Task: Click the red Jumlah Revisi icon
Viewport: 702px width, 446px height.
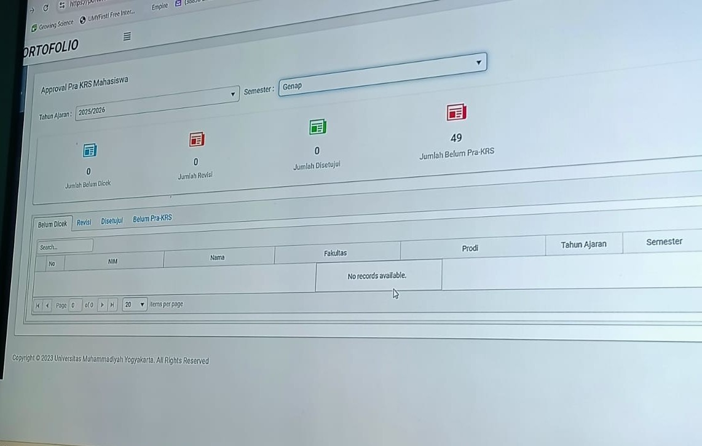Action: [197, 139]
